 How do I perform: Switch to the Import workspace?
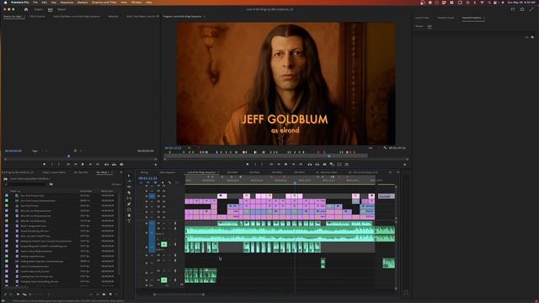(39, 9)
